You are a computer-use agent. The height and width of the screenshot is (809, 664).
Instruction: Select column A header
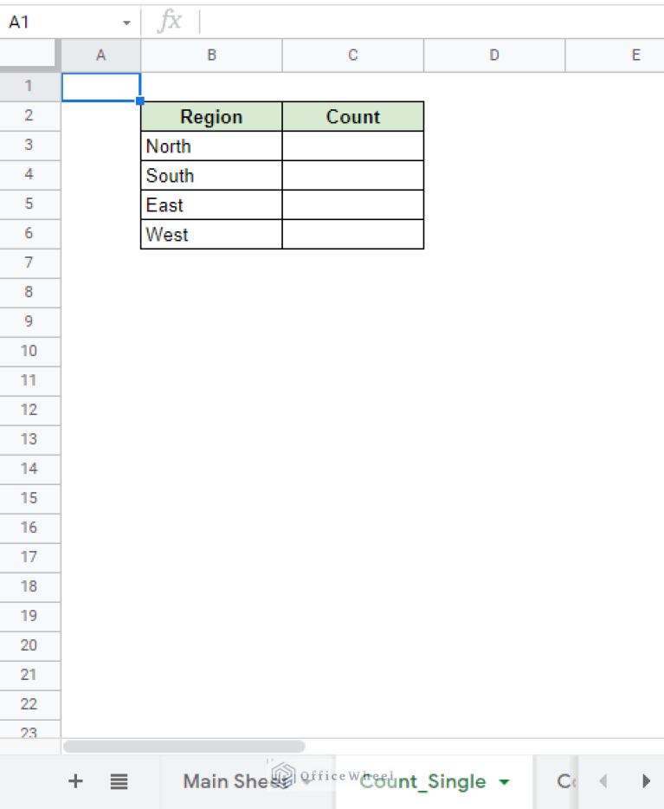tap(100, 55)
